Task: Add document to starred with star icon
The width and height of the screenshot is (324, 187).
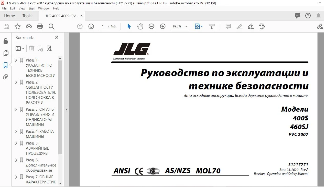Action: tap(17, 26)
